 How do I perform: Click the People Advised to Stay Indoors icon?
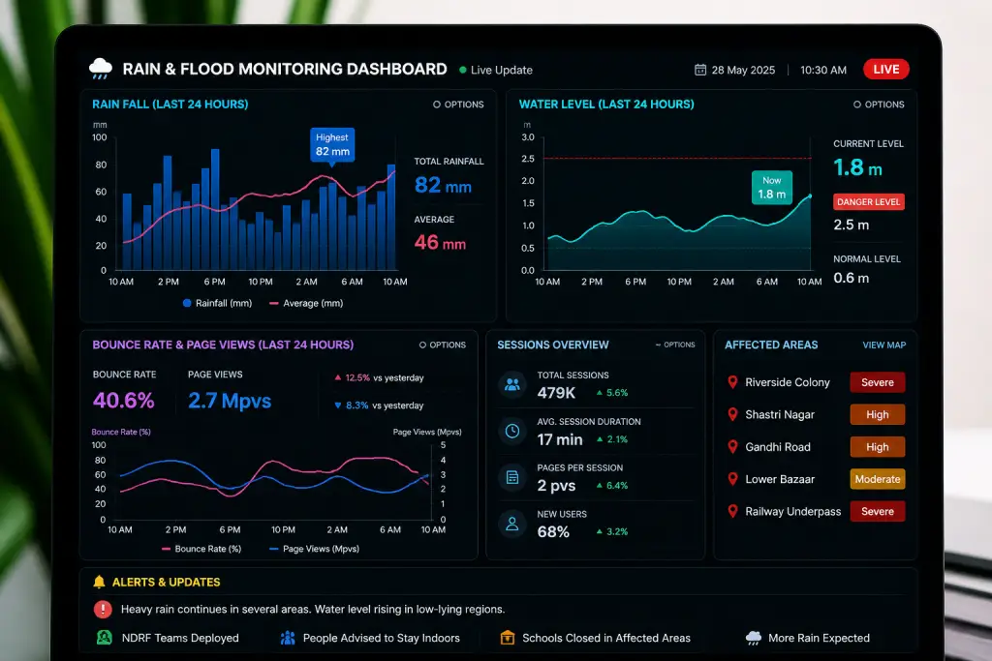288,638
